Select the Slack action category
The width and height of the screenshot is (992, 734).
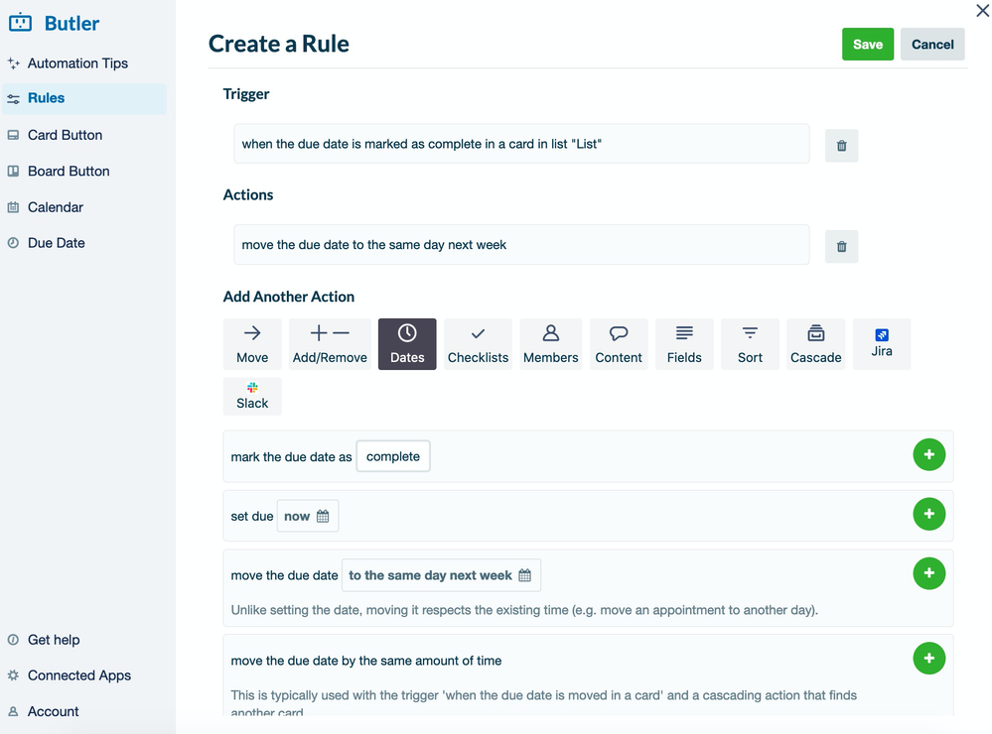[252, 397]
